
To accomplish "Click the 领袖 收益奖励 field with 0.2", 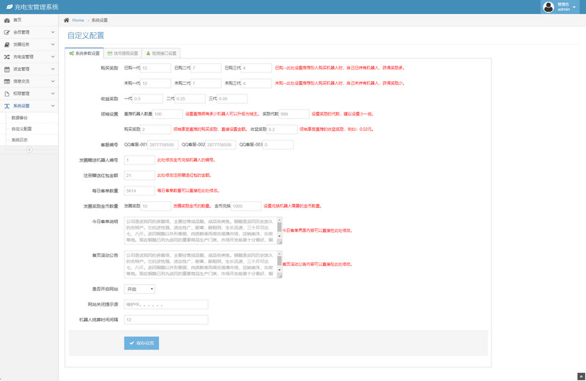I will [282, 129].
